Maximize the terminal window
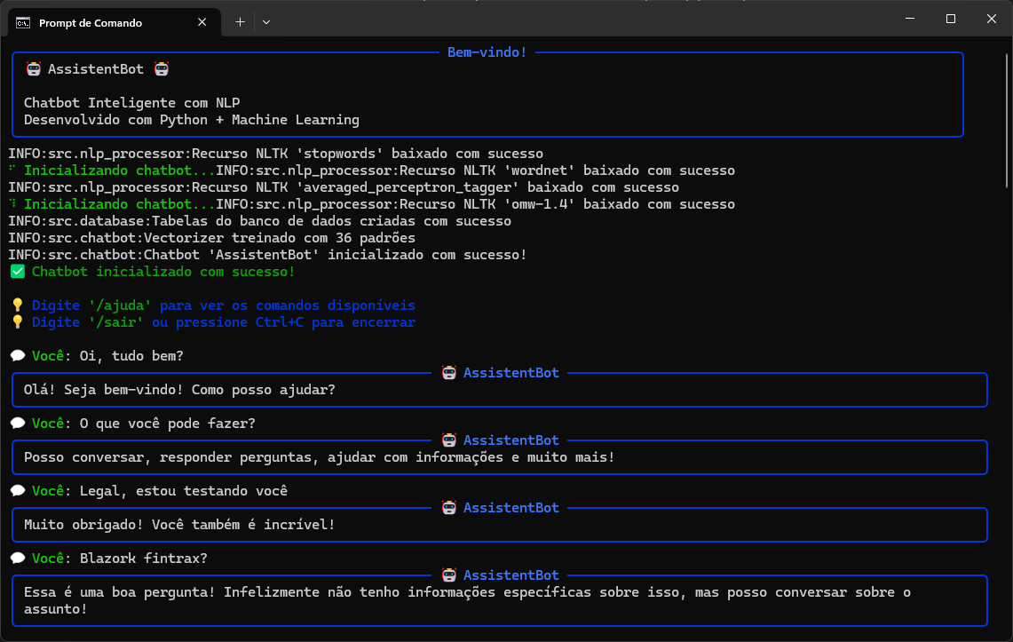 tap(950, 19)
